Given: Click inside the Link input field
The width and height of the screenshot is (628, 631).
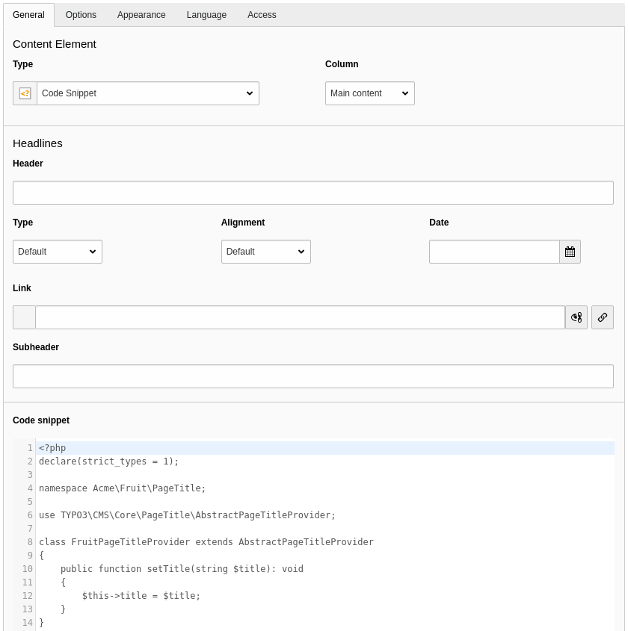Looking at the screenshot, I should coord(299,317).
